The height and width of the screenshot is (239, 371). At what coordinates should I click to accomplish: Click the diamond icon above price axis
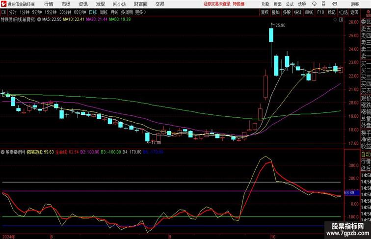point(335,20)
